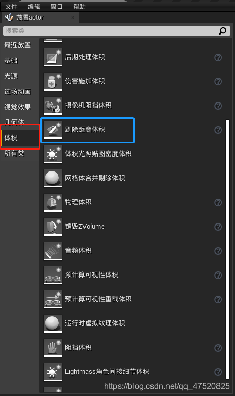Open help icon beside 物理体积
The width and height of the screenshot is (235, 396).
click(x=218, y=202)
